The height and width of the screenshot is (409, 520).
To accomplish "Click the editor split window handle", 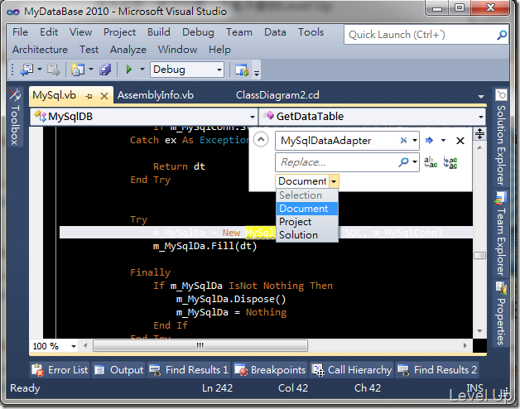I will [479, 133].
